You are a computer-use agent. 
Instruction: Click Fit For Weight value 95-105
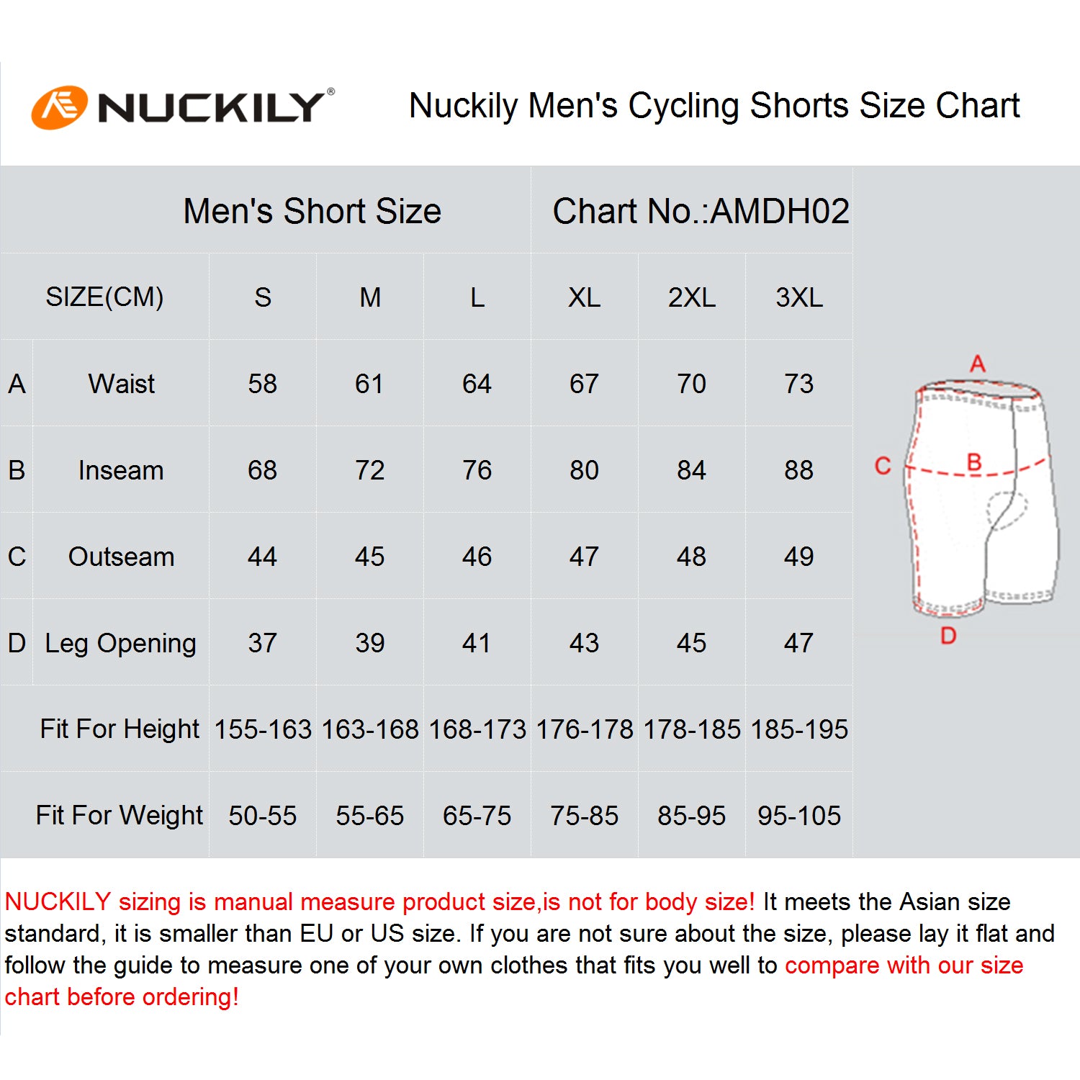[799, 816]
